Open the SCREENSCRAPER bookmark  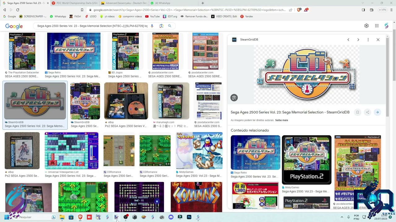tap(32, 16)
